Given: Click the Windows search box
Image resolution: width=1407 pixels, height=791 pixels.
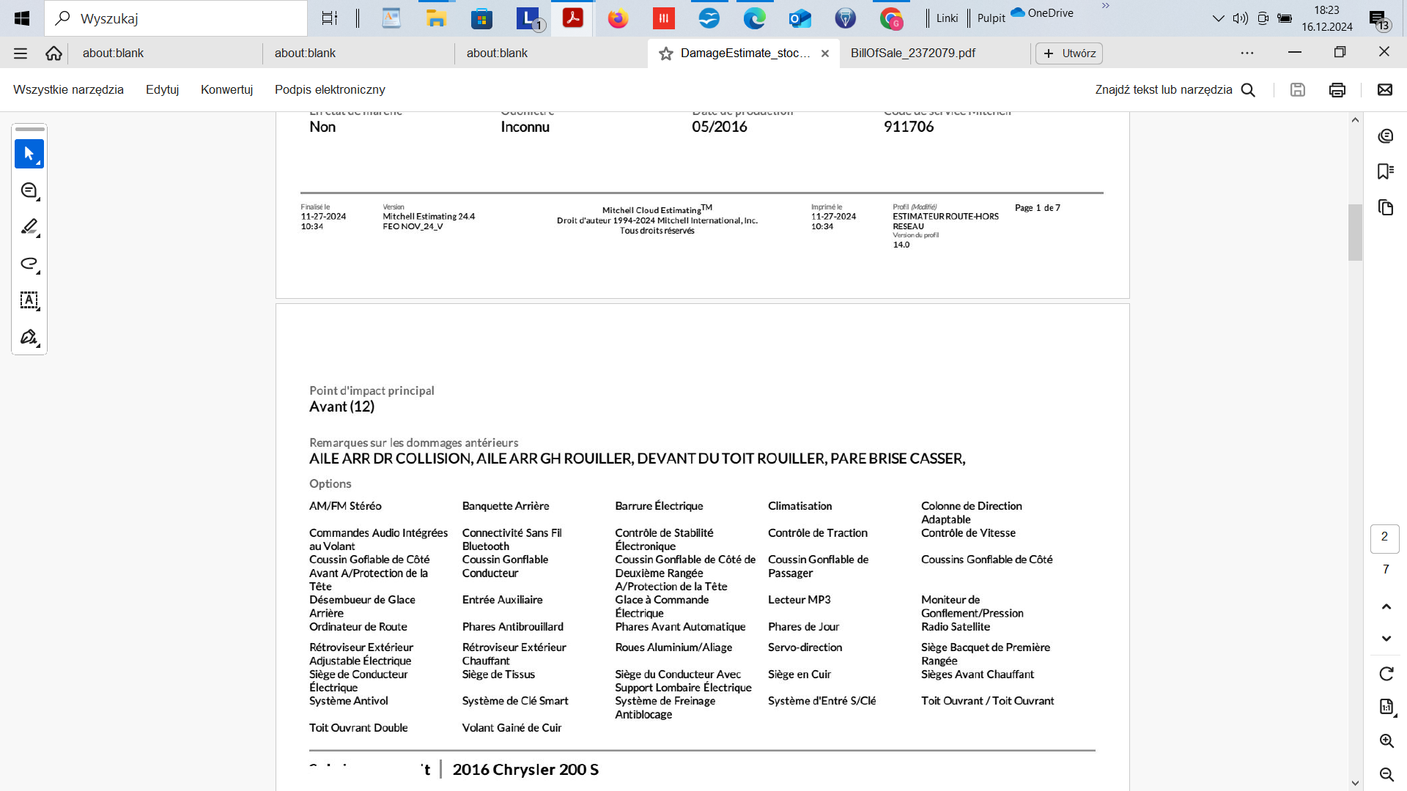Looking at the screenshot, I should click(176, 18).
